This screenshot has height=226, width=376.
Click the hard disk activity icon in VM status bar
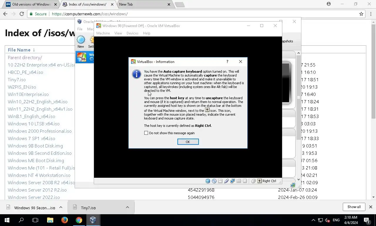pos(208,181)
